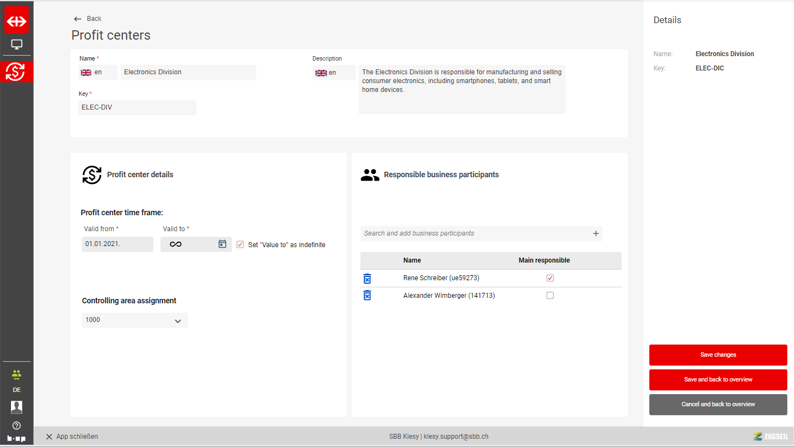Click the Key field containing ELEC-DIV

point(137,107)
